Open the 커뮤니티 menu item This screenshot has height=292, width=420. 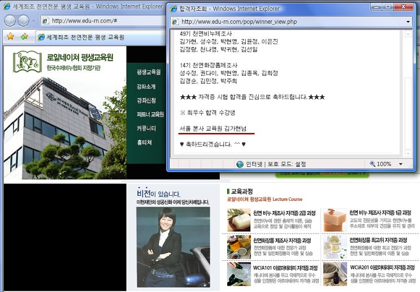click(x=146, y=128)
